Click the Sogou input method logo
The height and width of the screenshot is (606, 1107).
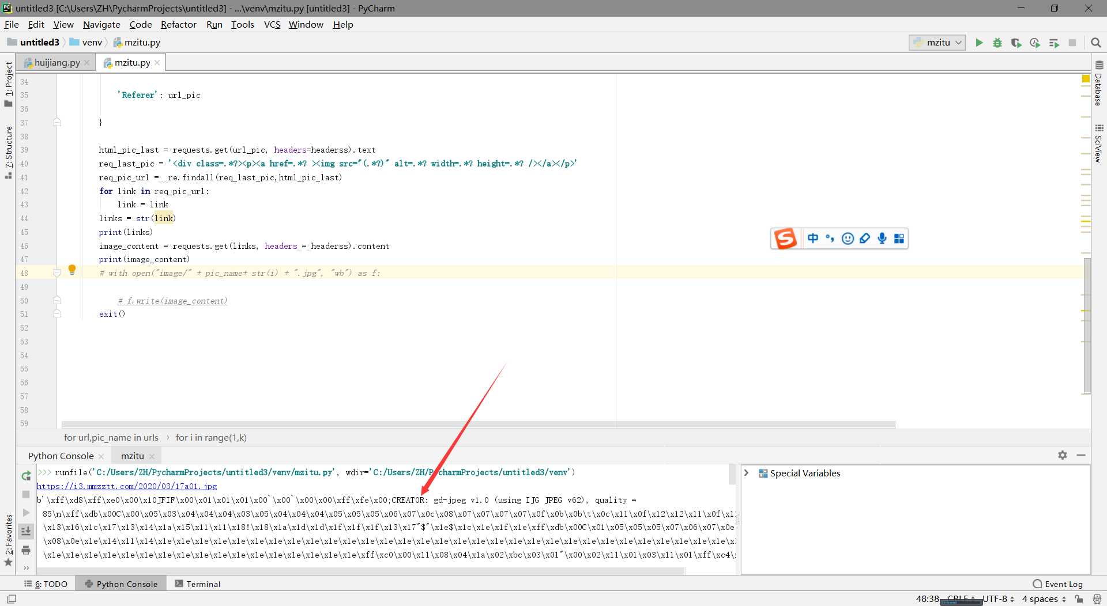pos(785,238)
